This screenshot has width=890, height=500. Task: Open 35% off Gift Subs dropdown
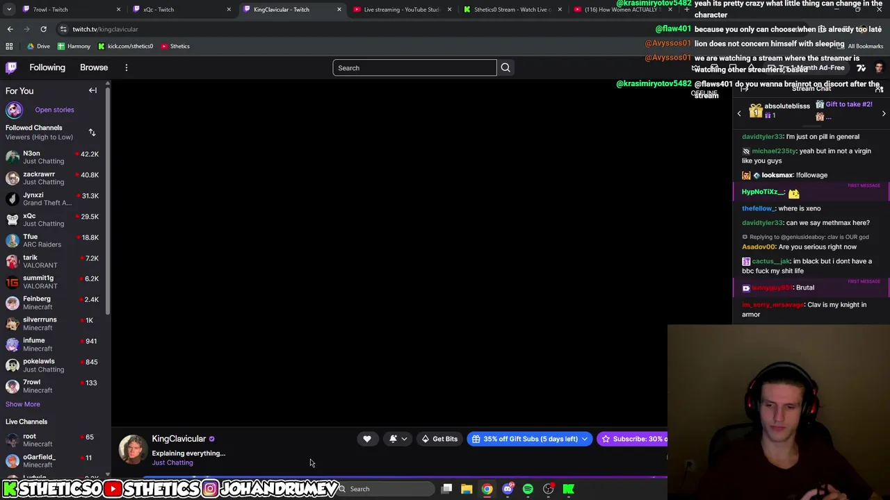530,439
